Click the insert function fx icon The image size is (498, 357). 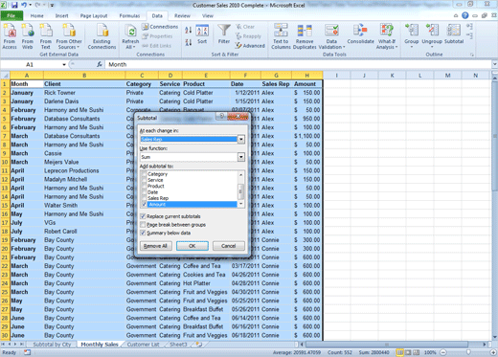tap(100, 64)
